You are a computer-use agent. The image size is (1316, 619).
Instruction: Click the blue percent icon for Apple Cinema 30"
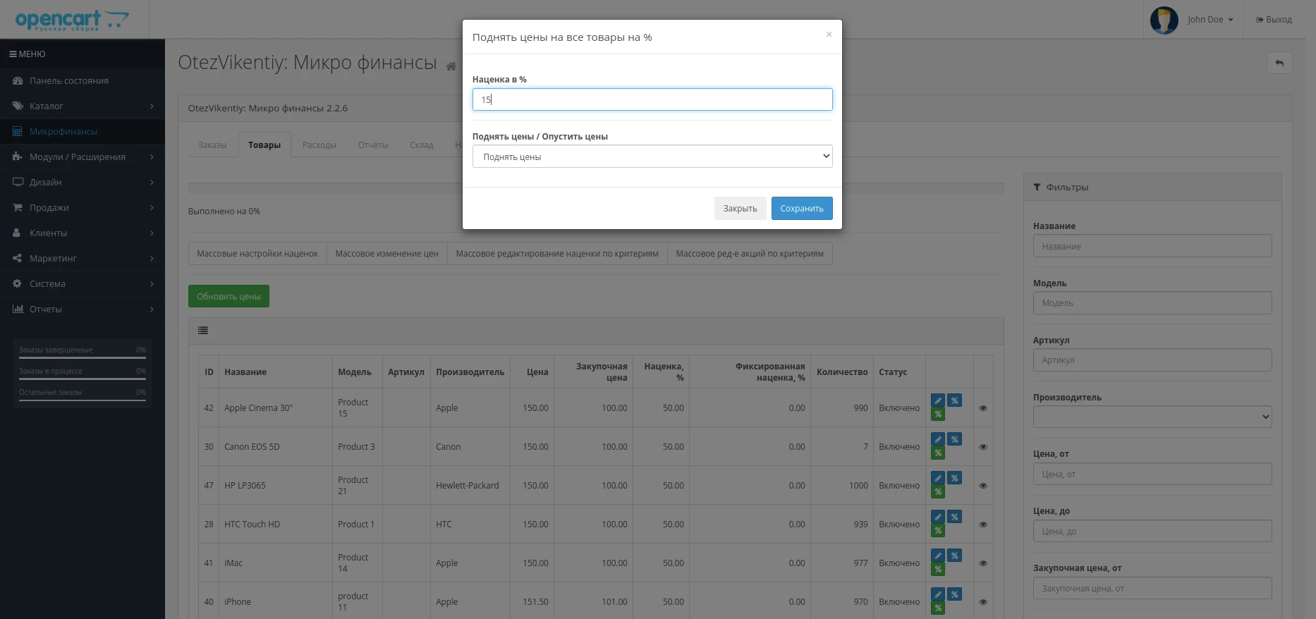coord(954,400)
